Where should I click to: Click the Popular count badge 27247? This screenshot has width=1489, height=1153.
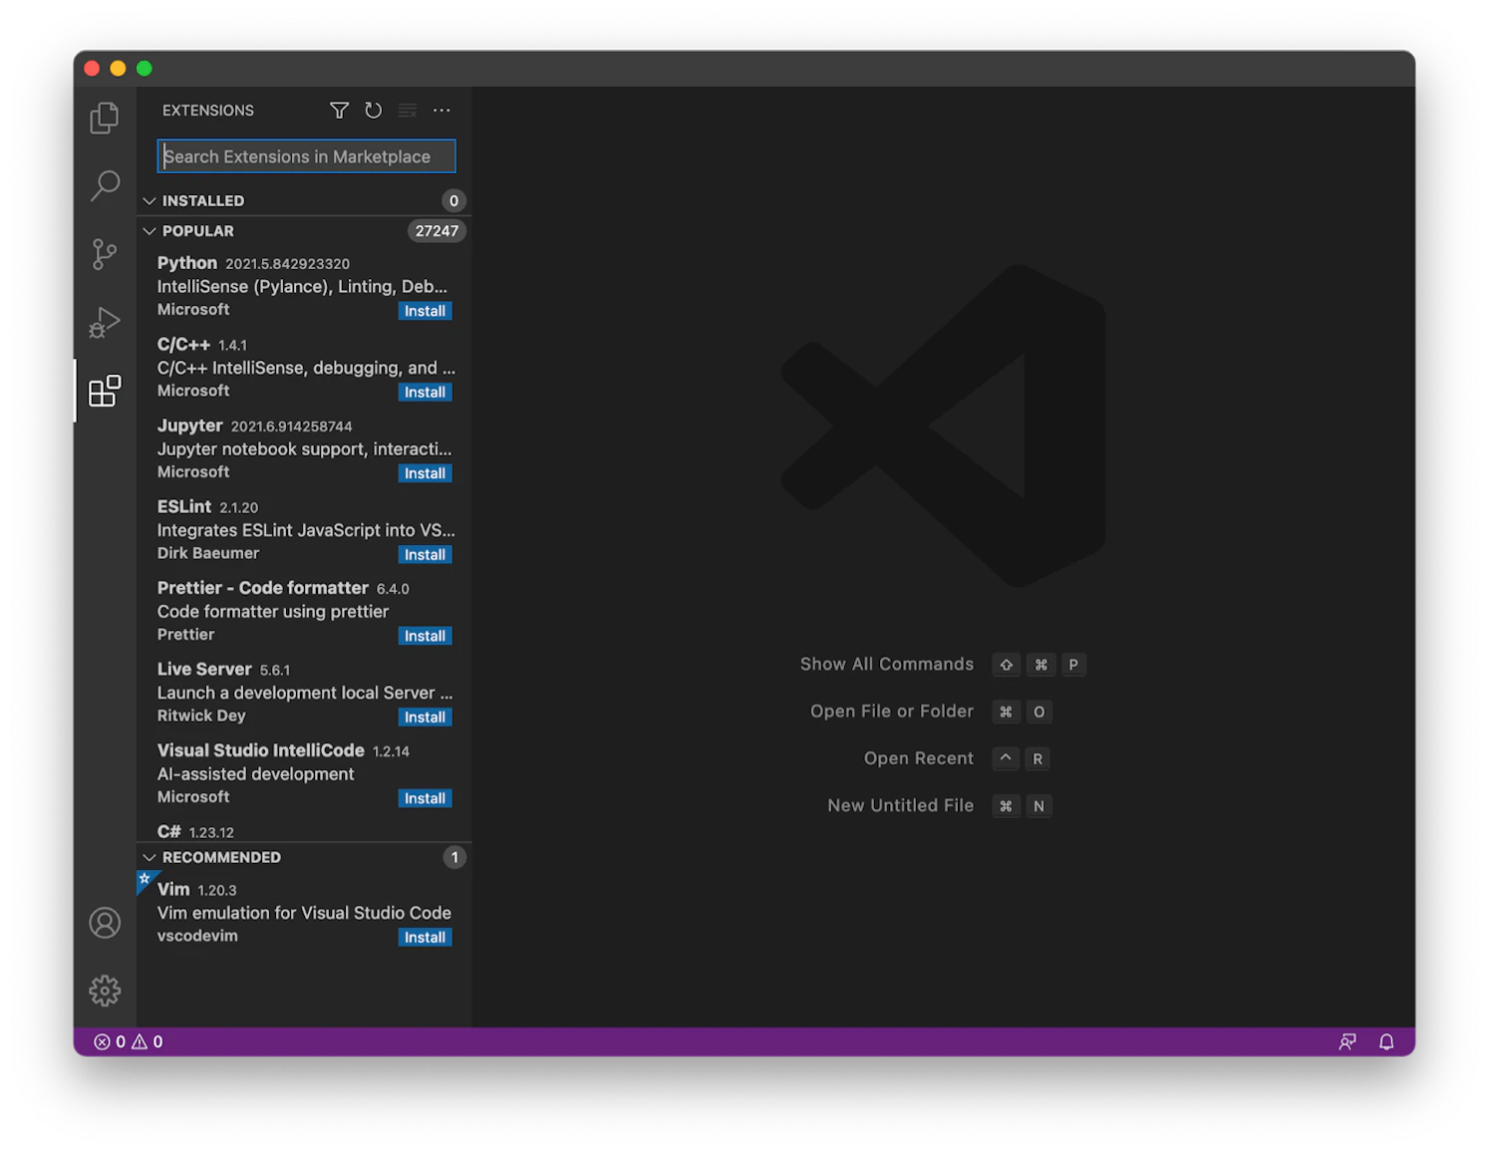[437, 231]
